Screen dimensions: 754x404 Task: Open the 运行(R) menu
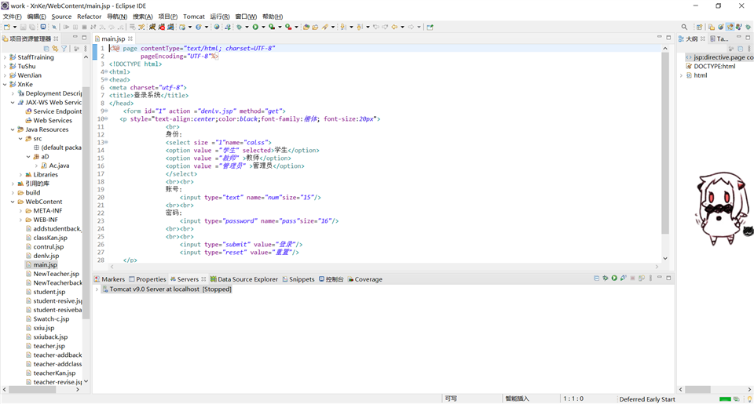pos(220,16)
